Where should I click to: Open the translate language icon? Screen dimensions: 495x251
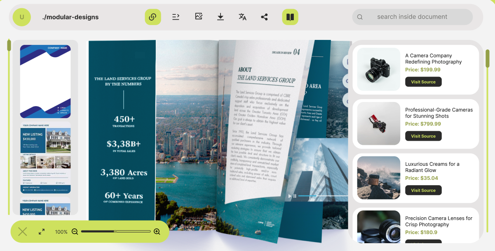242,17
